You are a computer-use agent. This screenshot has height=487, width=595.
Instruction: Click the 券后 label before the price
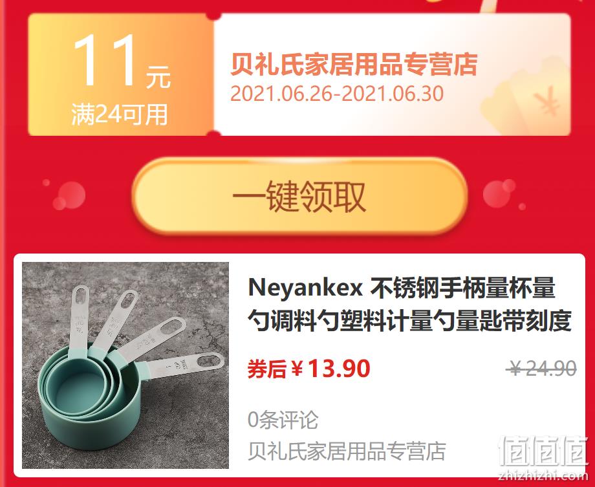point(266,369)
